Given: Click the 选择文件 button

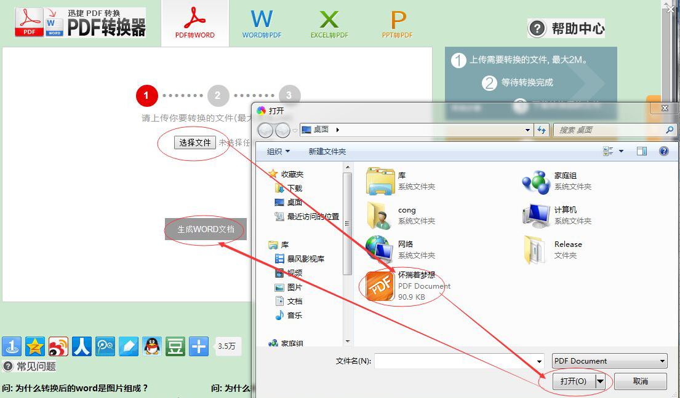Looking at the screenshot, I should [194, 142].
